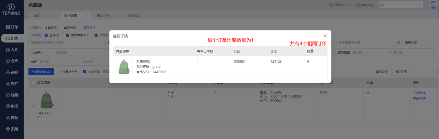Open the 财务 finance sidebar item

tap(12, 106)
